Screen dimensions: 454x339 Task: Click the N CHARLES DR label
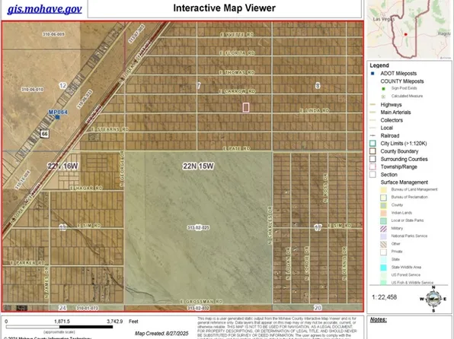[x=270, y=226]
